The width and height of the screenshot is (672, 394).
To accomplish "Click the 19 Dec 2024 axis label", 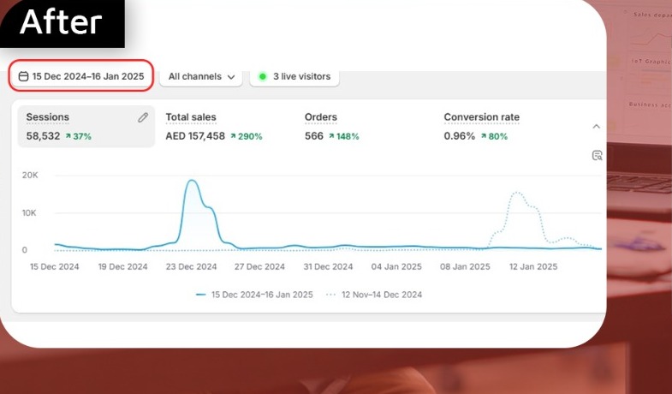I will [x=123, y=266].
